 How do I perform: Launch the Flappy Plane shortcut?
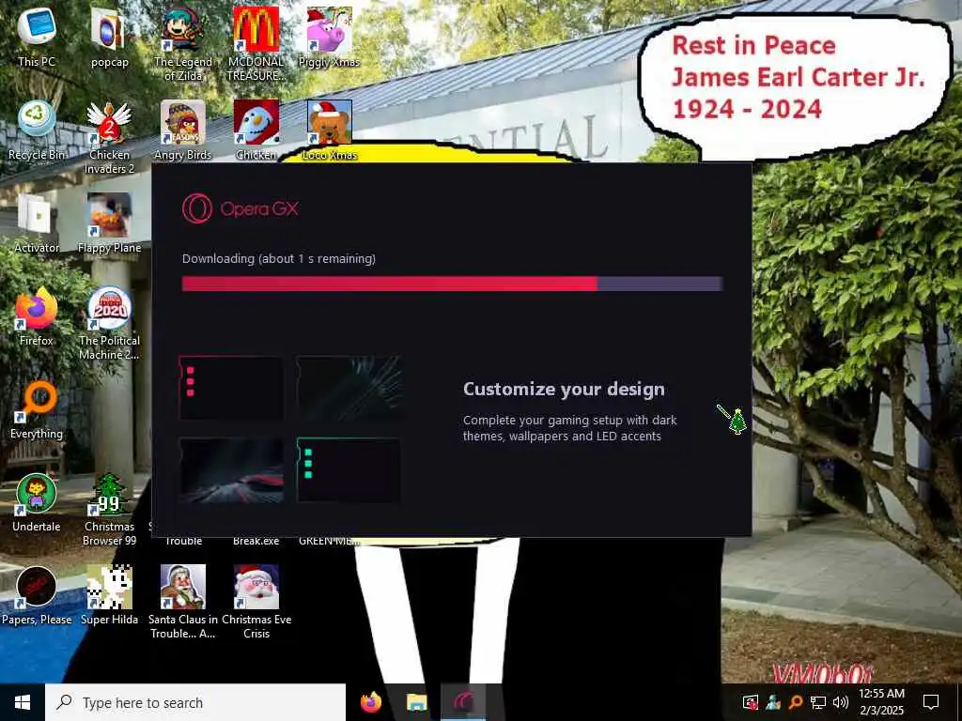109,222
